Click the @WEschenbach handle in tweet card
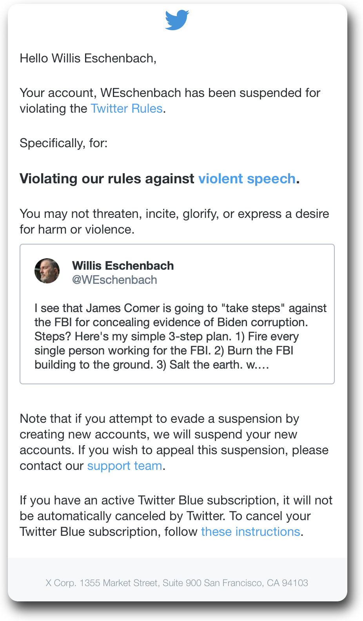The width and height of the screenshot is (363, 621). pos(114,280)
